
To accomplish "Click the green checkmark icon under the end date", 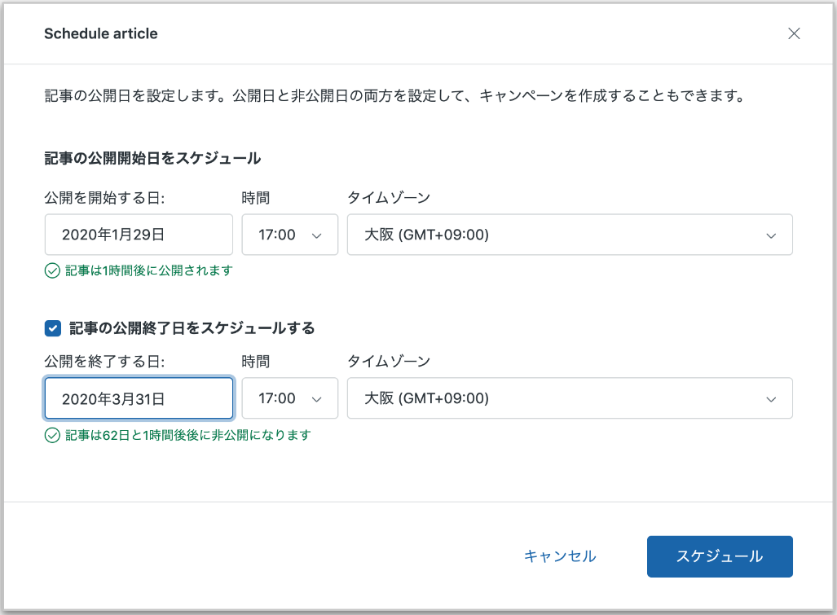I will point(52,435).
